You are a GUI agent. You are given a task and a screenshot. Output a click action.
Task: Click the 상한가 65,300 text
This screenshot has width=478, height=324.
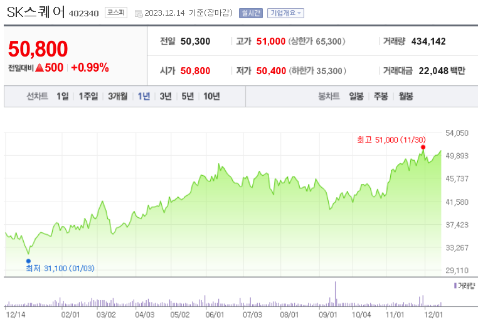click(x=317, y=41)
